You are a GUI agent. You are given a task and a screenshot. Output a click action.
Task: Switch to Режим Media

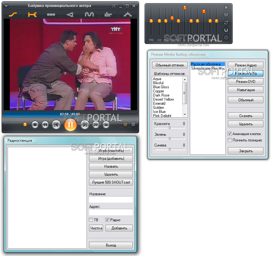[x=246, y=73]
